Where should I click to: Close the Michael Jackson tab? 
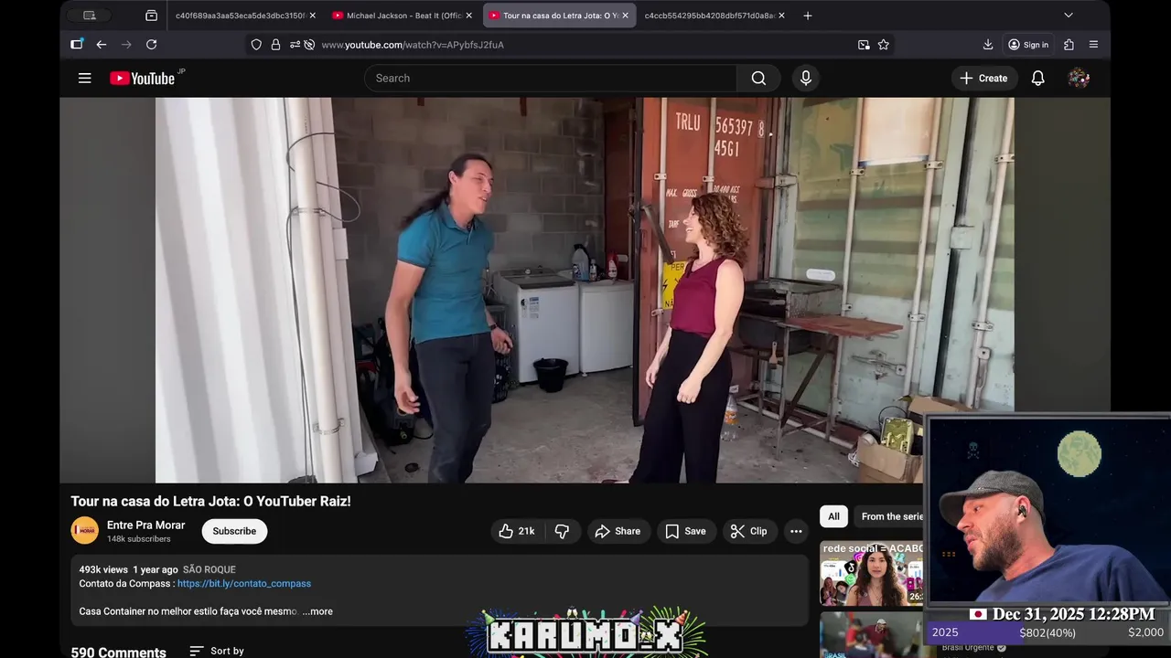coord(468,16)
